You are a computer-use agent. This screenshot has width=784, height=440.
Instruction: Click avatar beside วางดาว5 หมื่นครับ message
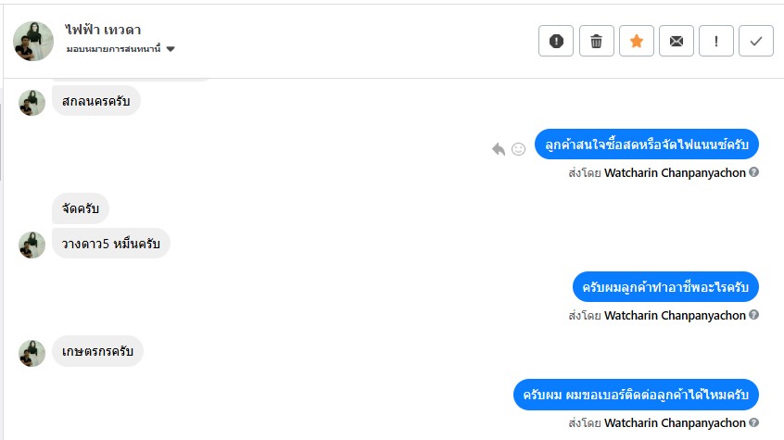point(32,245)
